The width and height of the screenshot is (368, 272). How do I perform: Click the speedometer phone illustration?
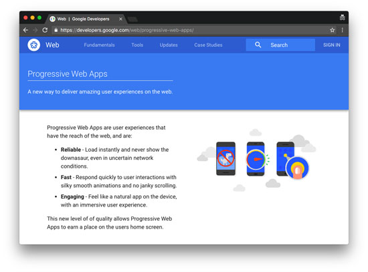256,159
